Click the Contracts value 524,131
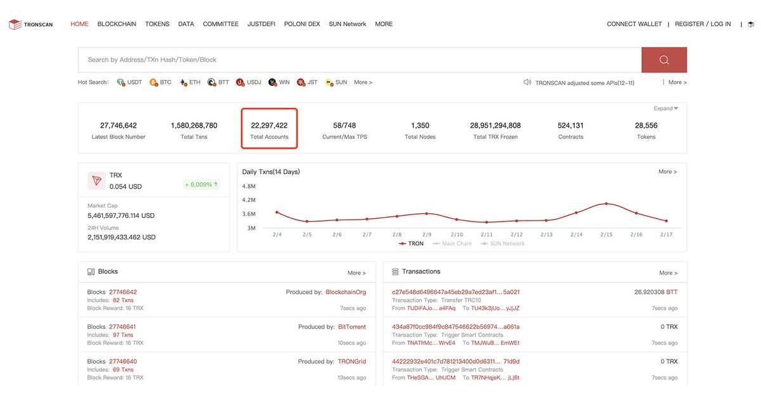The width and height of the screenshot is (761, 398). click(x=571, y=126)
